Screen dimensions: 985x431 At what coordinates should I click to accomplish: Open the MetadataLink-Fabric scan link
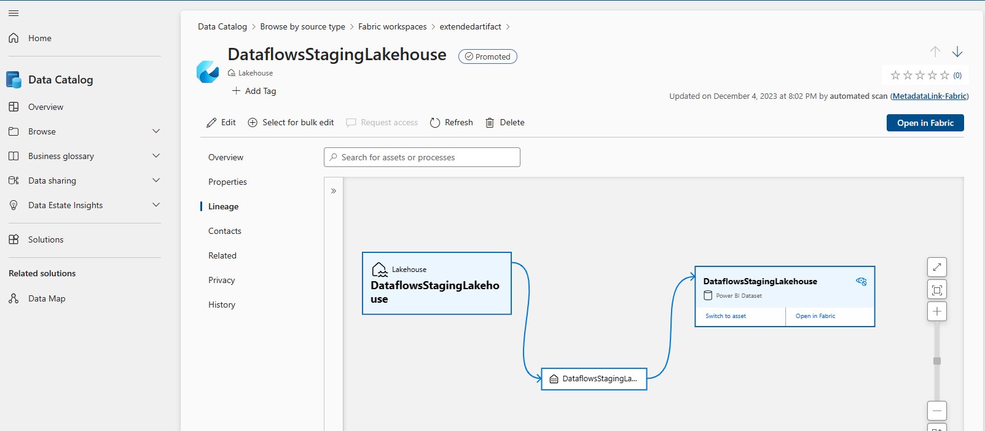tap(930, 96)
